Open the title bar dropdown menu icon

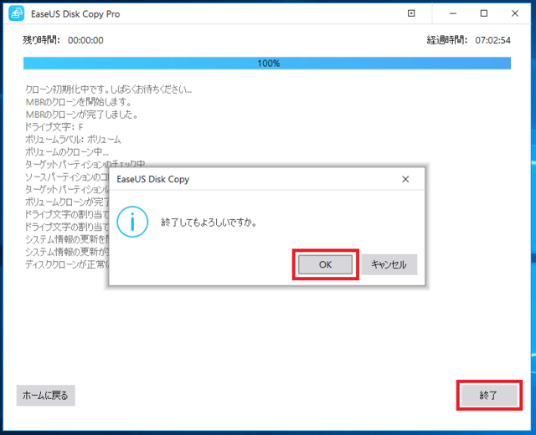[411, 13]
